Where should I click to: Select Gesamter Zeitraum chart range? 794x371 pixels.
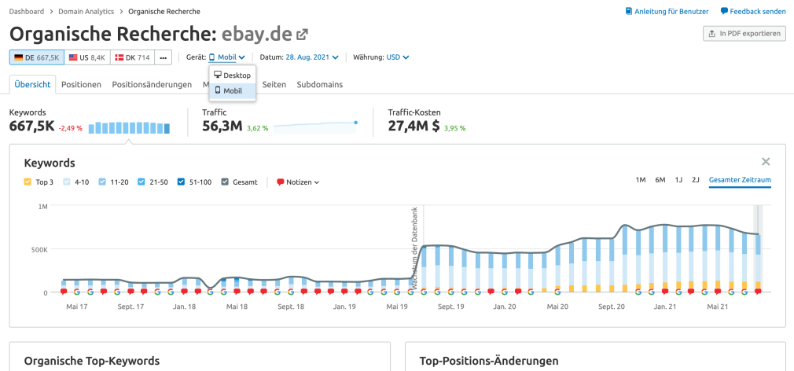[740, 180]
